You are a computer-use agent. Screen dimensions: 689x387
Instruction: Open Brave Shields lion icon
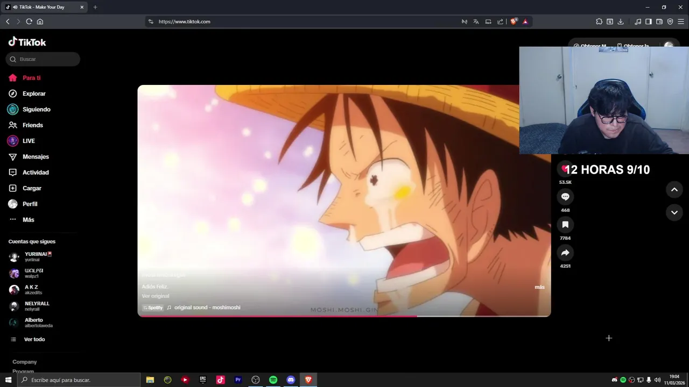[x=514, y=21]
